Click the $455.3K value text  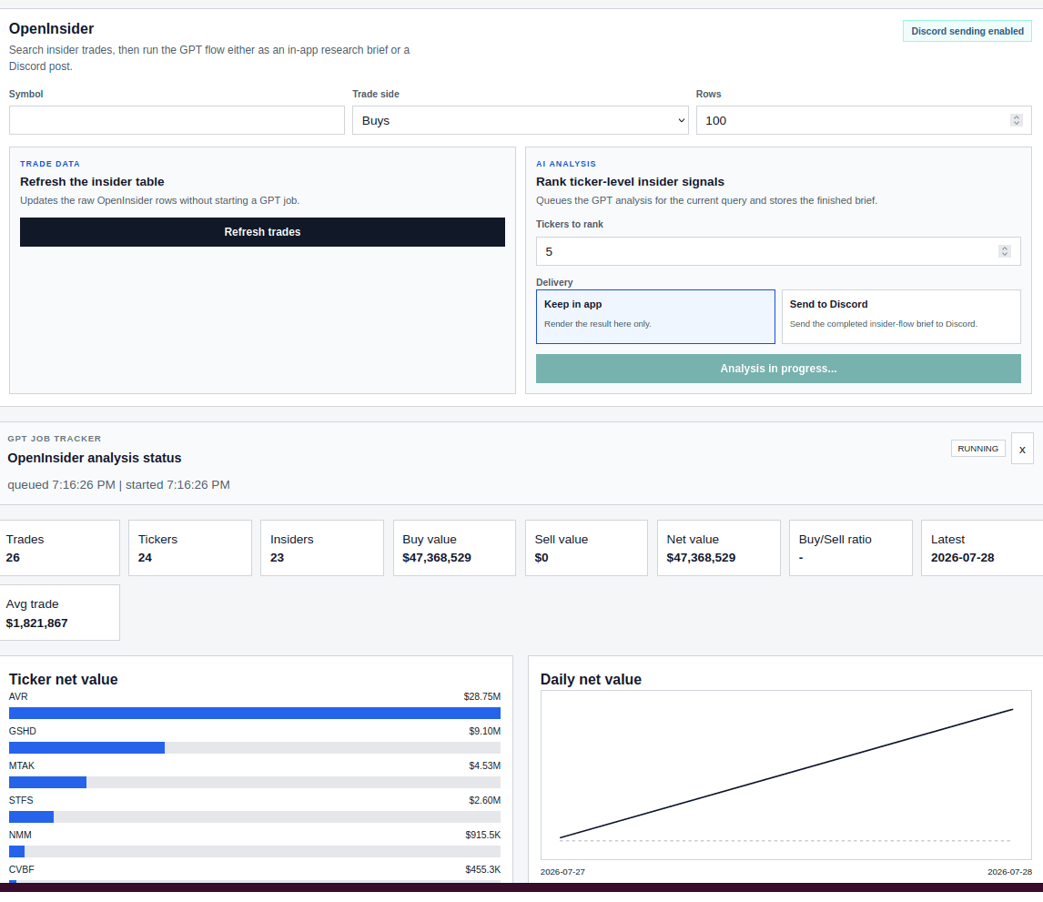pos(483,869)
